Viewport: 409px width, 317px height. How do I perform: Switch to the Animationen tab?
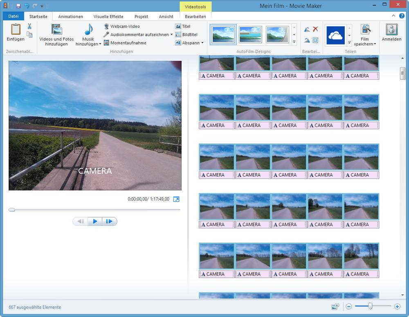70,17
